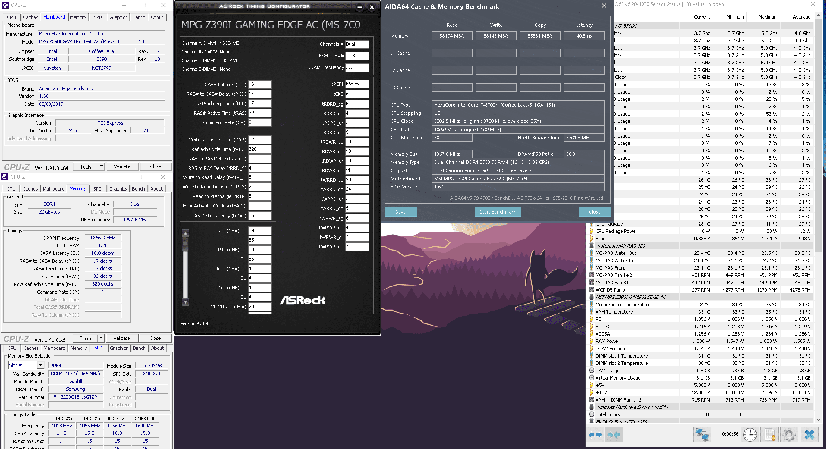Click tREFI value field showing 65535

point(357,84)
